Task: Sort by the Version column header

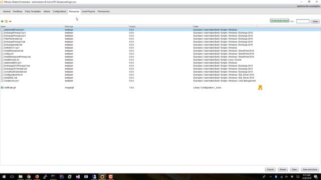Action: (x=160, y=26)
